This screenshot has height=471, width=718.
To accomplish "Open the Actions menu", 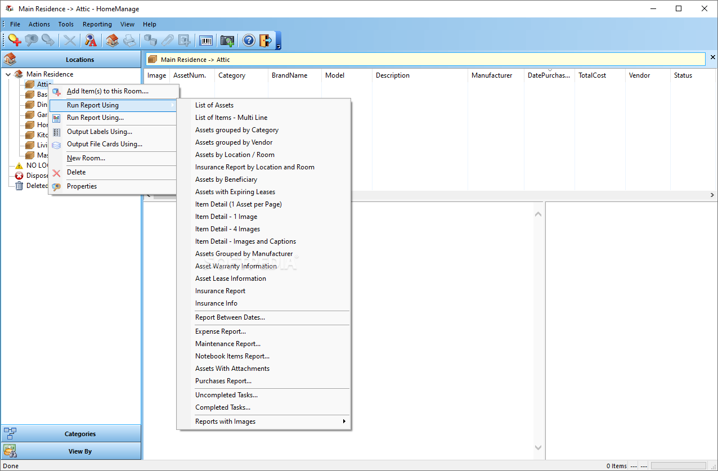I will 39,24.
